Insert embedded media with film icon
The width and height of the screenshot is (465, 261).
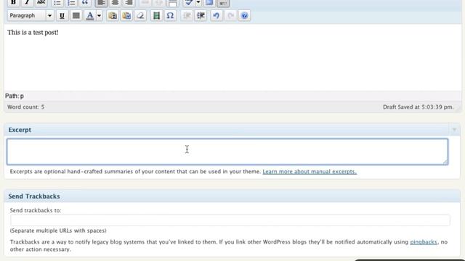(156, 16)
